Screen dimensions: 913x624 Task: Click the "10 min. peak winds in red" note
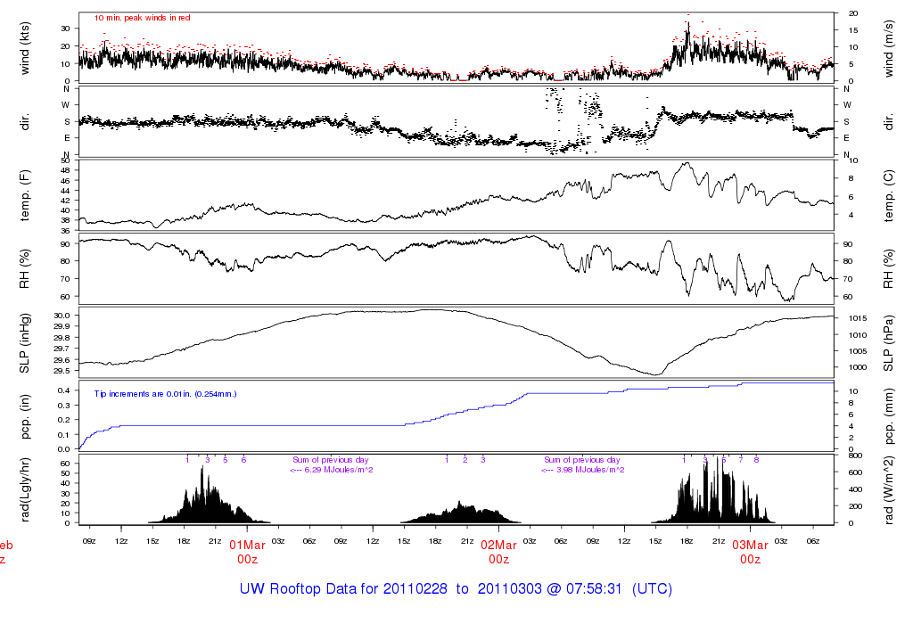pyautogui.click(x=143, y=18)
